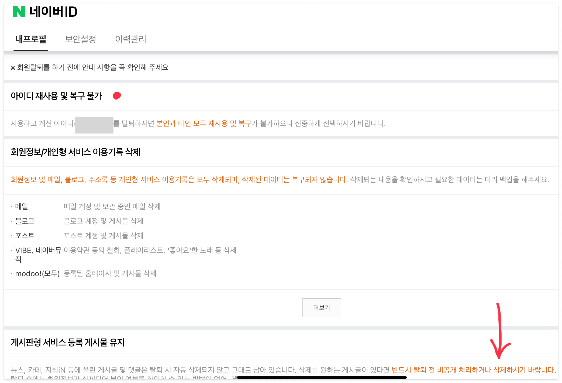The height and width of the screenshot is (383, 562).
Task: Select the 게시판형 서비스 등록 게시물 유지 heading
Action: click(x=68, y=343)
